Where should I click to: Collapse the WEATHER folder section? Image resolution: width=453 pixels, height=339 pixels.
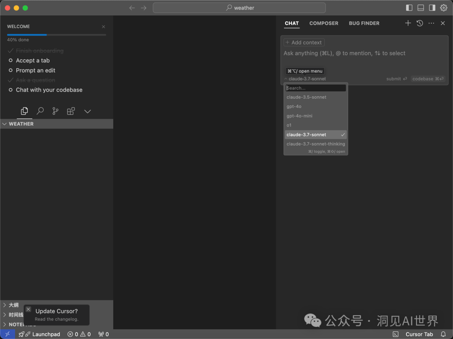(57, 123)
